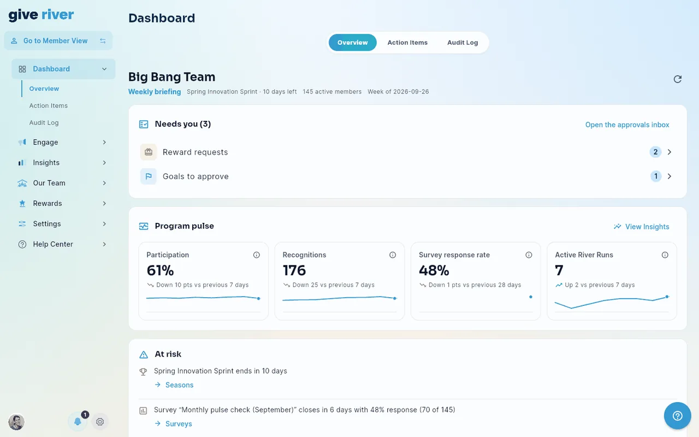Click the trophy icon beside sprint warning

pyautogui.click(x=143, y=371)
